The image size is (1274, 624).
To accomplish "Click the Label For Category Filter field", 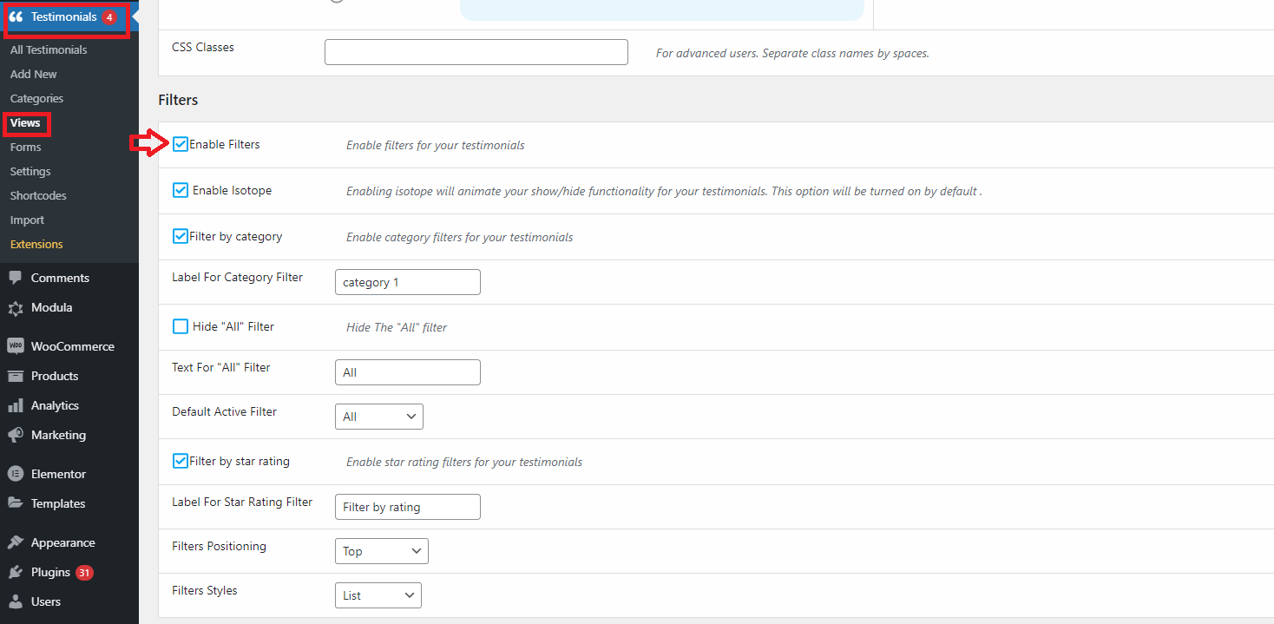I will pyautogui.click(x=408, y=282).
